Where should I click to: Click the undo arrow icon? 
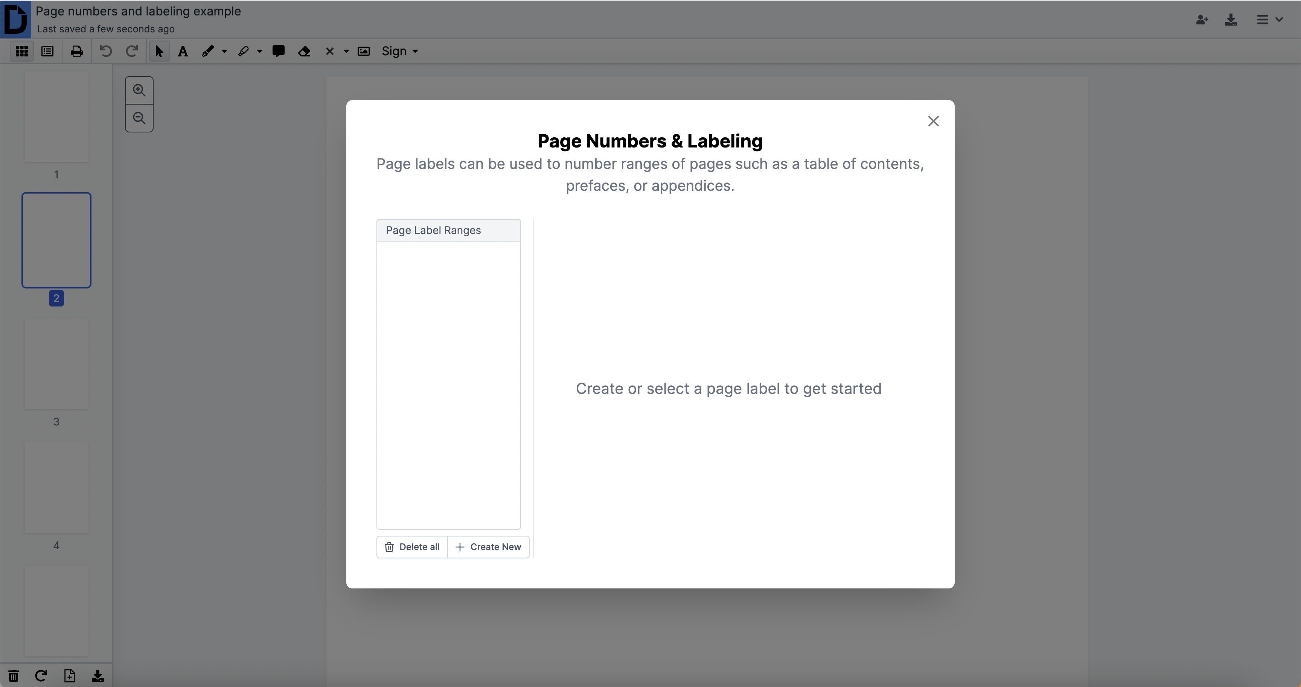tap(105, 51)
